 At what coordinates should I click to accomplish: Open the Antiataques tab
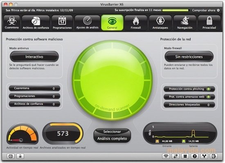160,23
